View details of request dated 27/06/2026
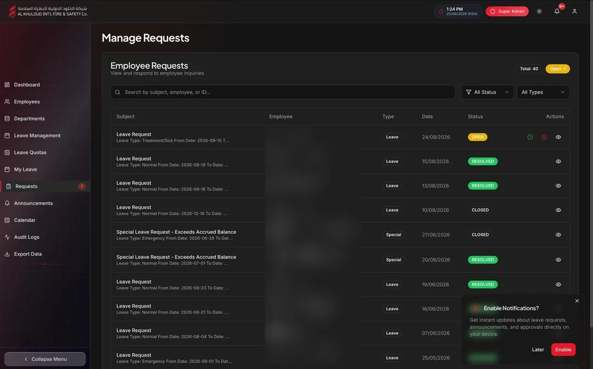The height and width of the screenshot is (369, 593). coord(558,235)
